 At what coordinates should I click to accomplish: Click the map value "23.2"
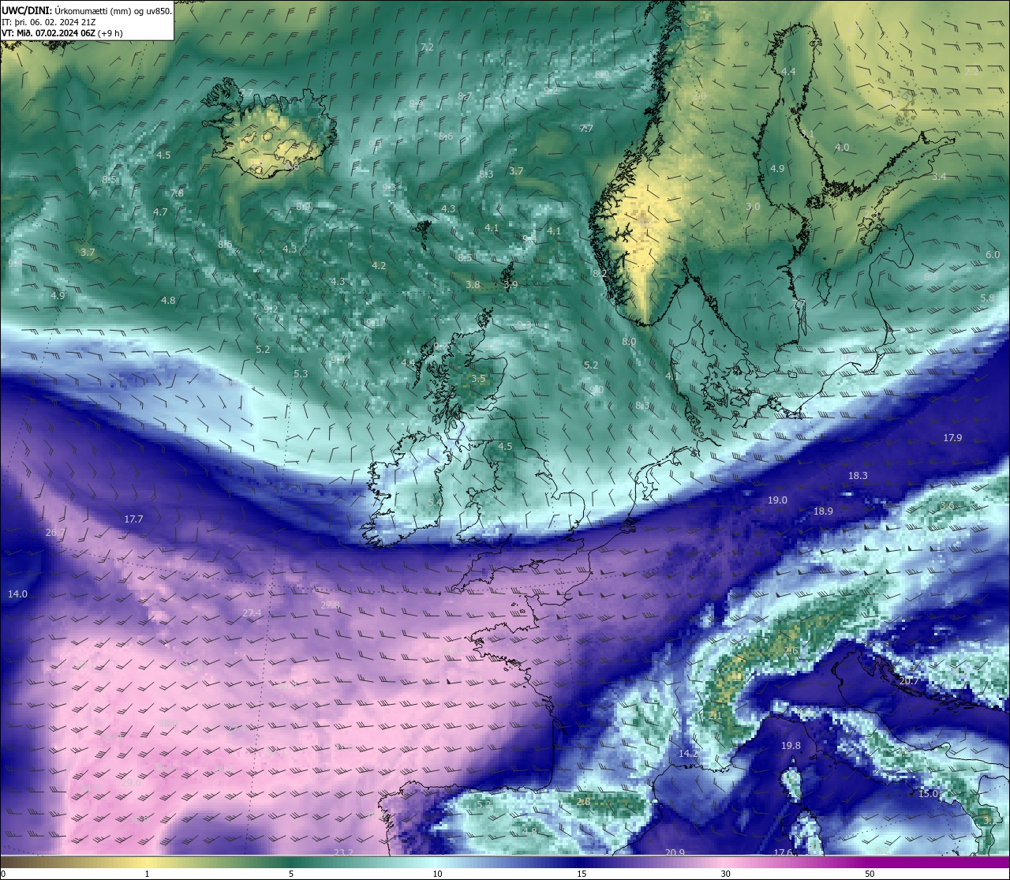pos(343,852)
